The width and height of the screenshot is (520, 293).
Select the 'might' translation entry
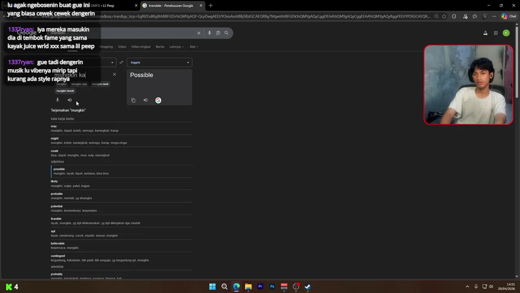click(121, 140)
